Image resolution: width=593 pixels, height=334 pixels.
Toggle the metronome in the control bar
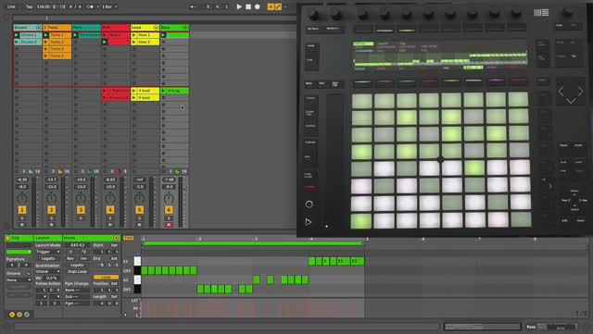(x=90, y=6)
